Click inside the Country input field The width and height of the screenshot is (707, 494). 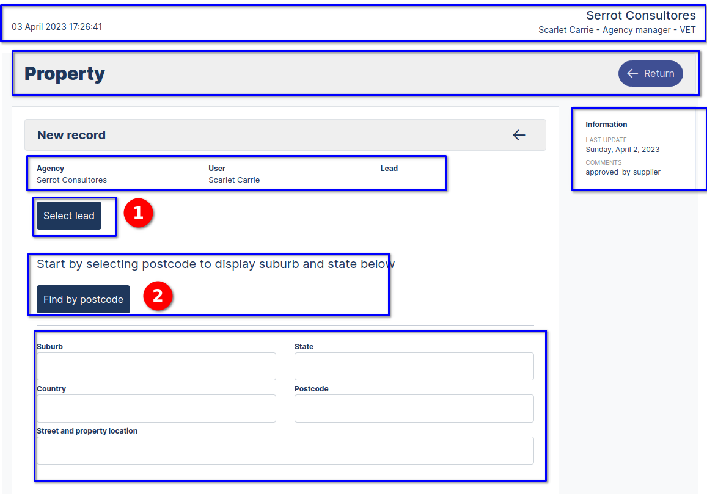point(156,408)
